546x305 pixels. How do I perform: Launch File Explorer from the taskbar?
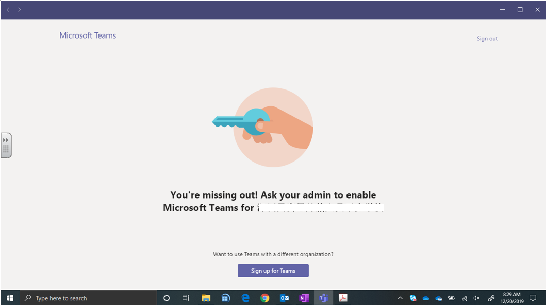point(206,298)
